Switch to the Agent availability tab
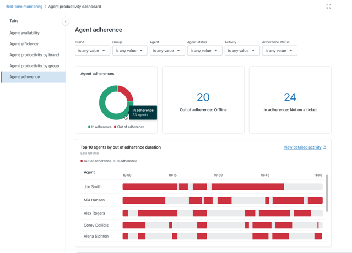This screenshot has width=352, height=253. click(24, 33)
